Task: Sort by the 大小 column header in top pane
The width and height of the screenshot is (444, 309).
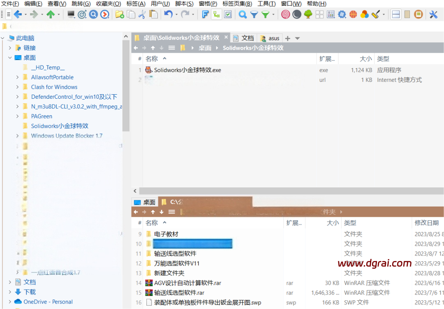Action: pos(365,59)
